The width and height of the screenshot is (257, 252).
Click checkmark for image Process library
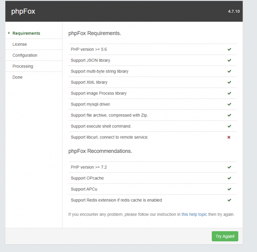pos(229,93)
